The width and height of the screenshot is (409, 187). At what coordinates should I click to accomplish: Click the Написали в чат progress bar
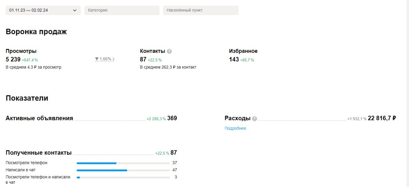point(123,170)
